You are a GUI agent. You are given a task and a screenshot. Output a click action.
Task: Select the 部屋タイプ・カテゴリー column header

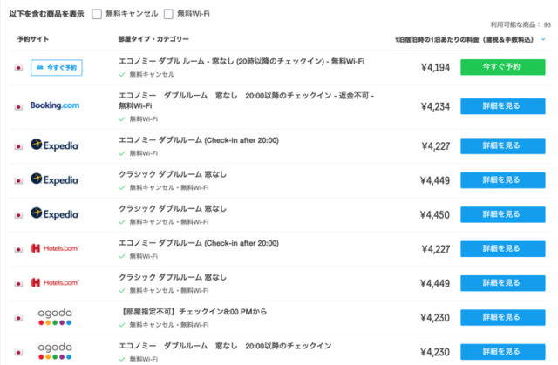tap(153, 39)
